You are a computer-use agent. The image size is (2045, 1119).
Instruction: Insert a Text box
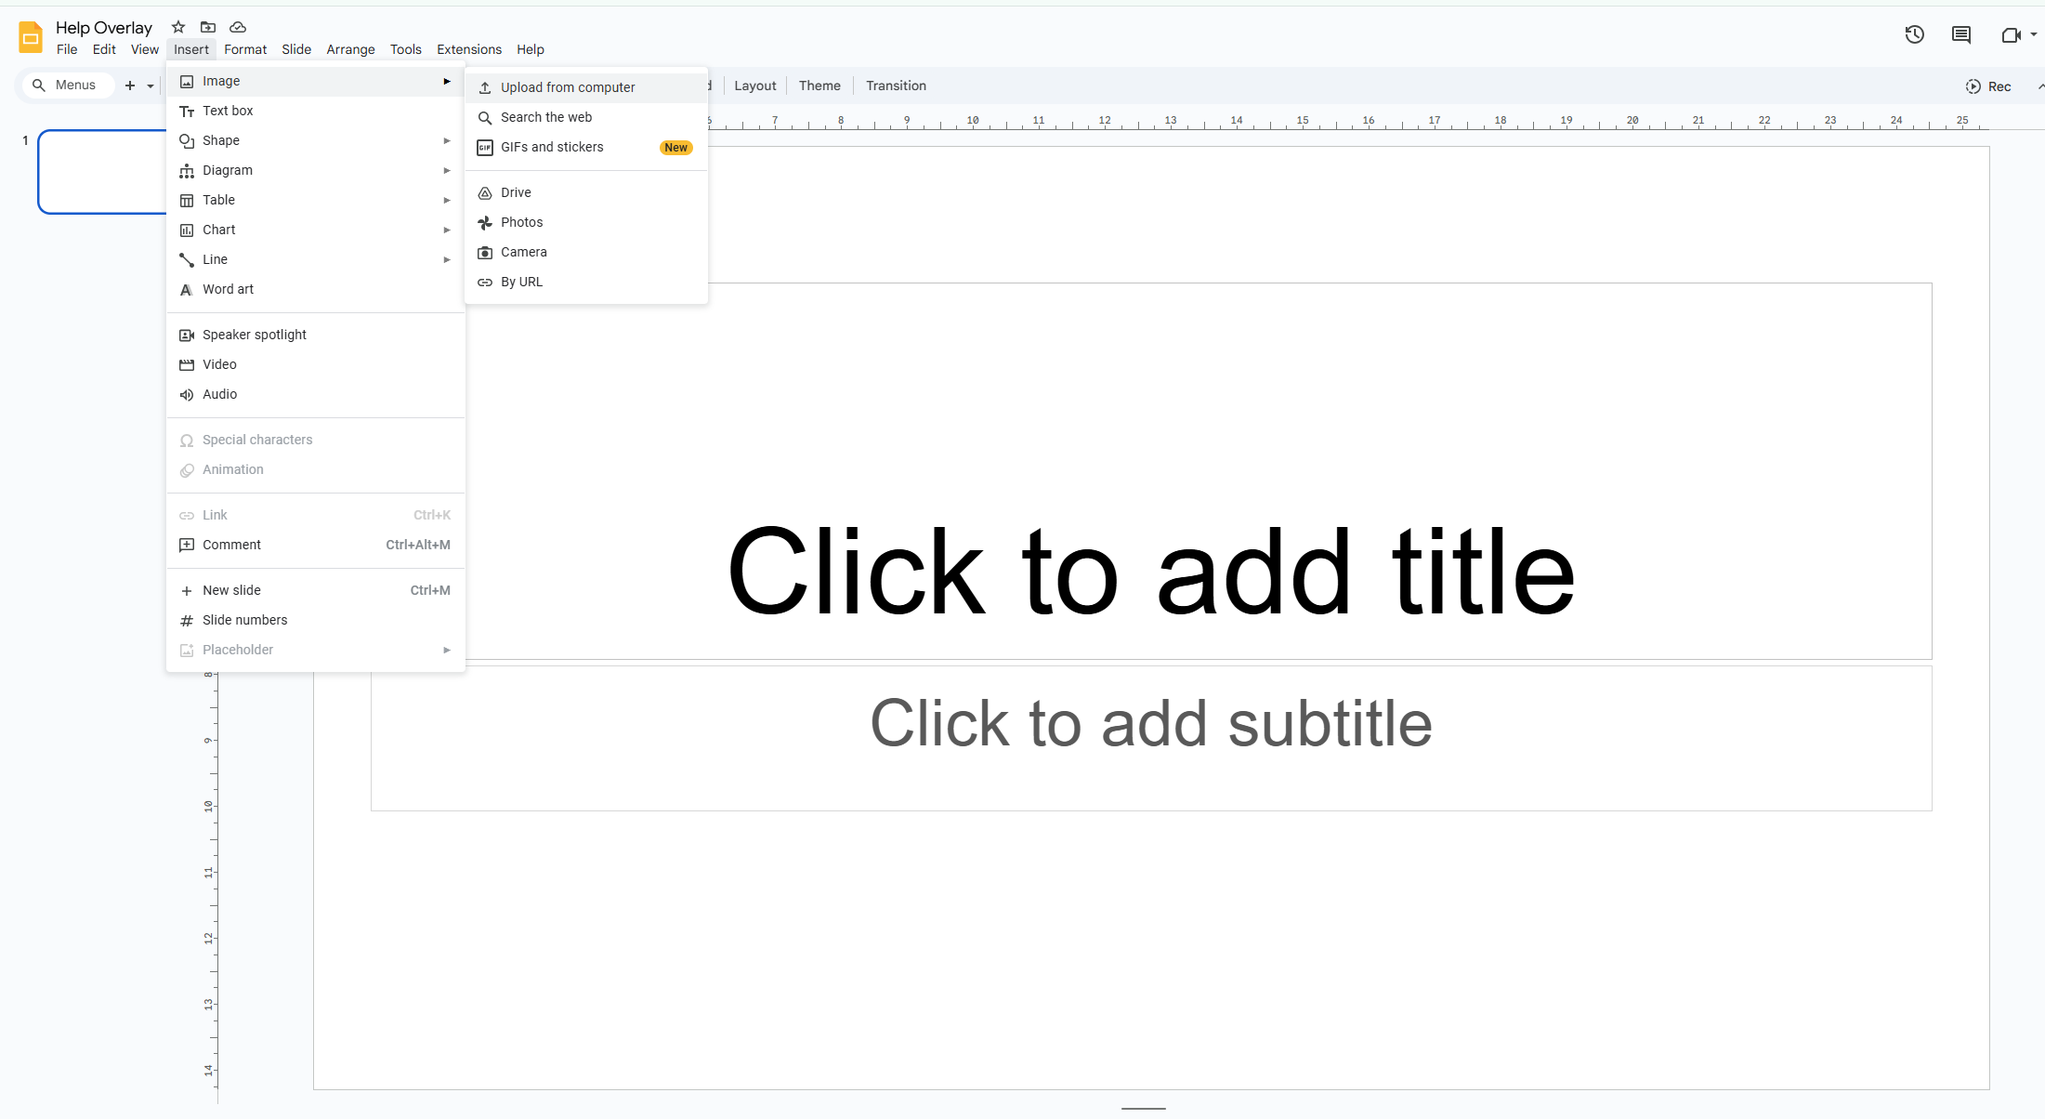(x=228, y=111)
